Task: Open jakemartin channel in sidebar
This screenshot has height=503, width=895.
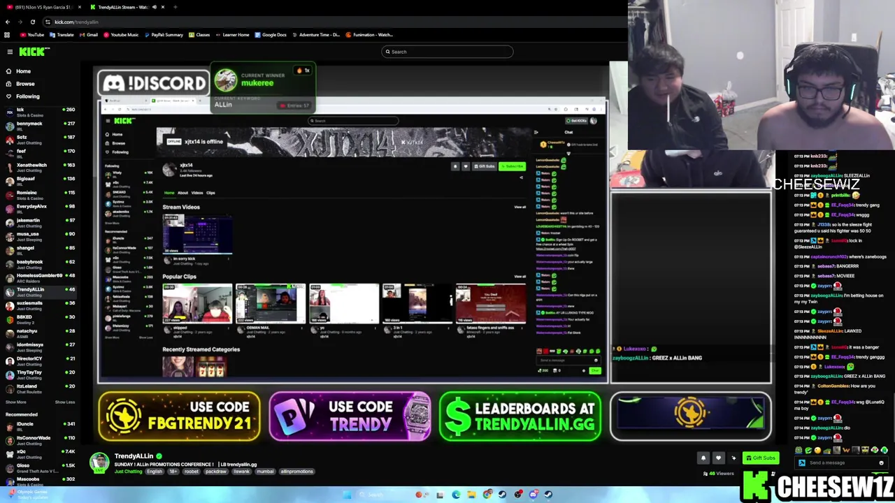Action: (x=41, y=223)
